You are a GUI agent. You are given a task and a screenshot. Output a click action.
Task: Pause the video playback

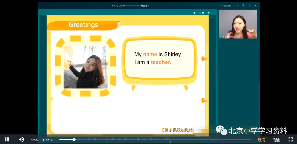coord(7,139)
